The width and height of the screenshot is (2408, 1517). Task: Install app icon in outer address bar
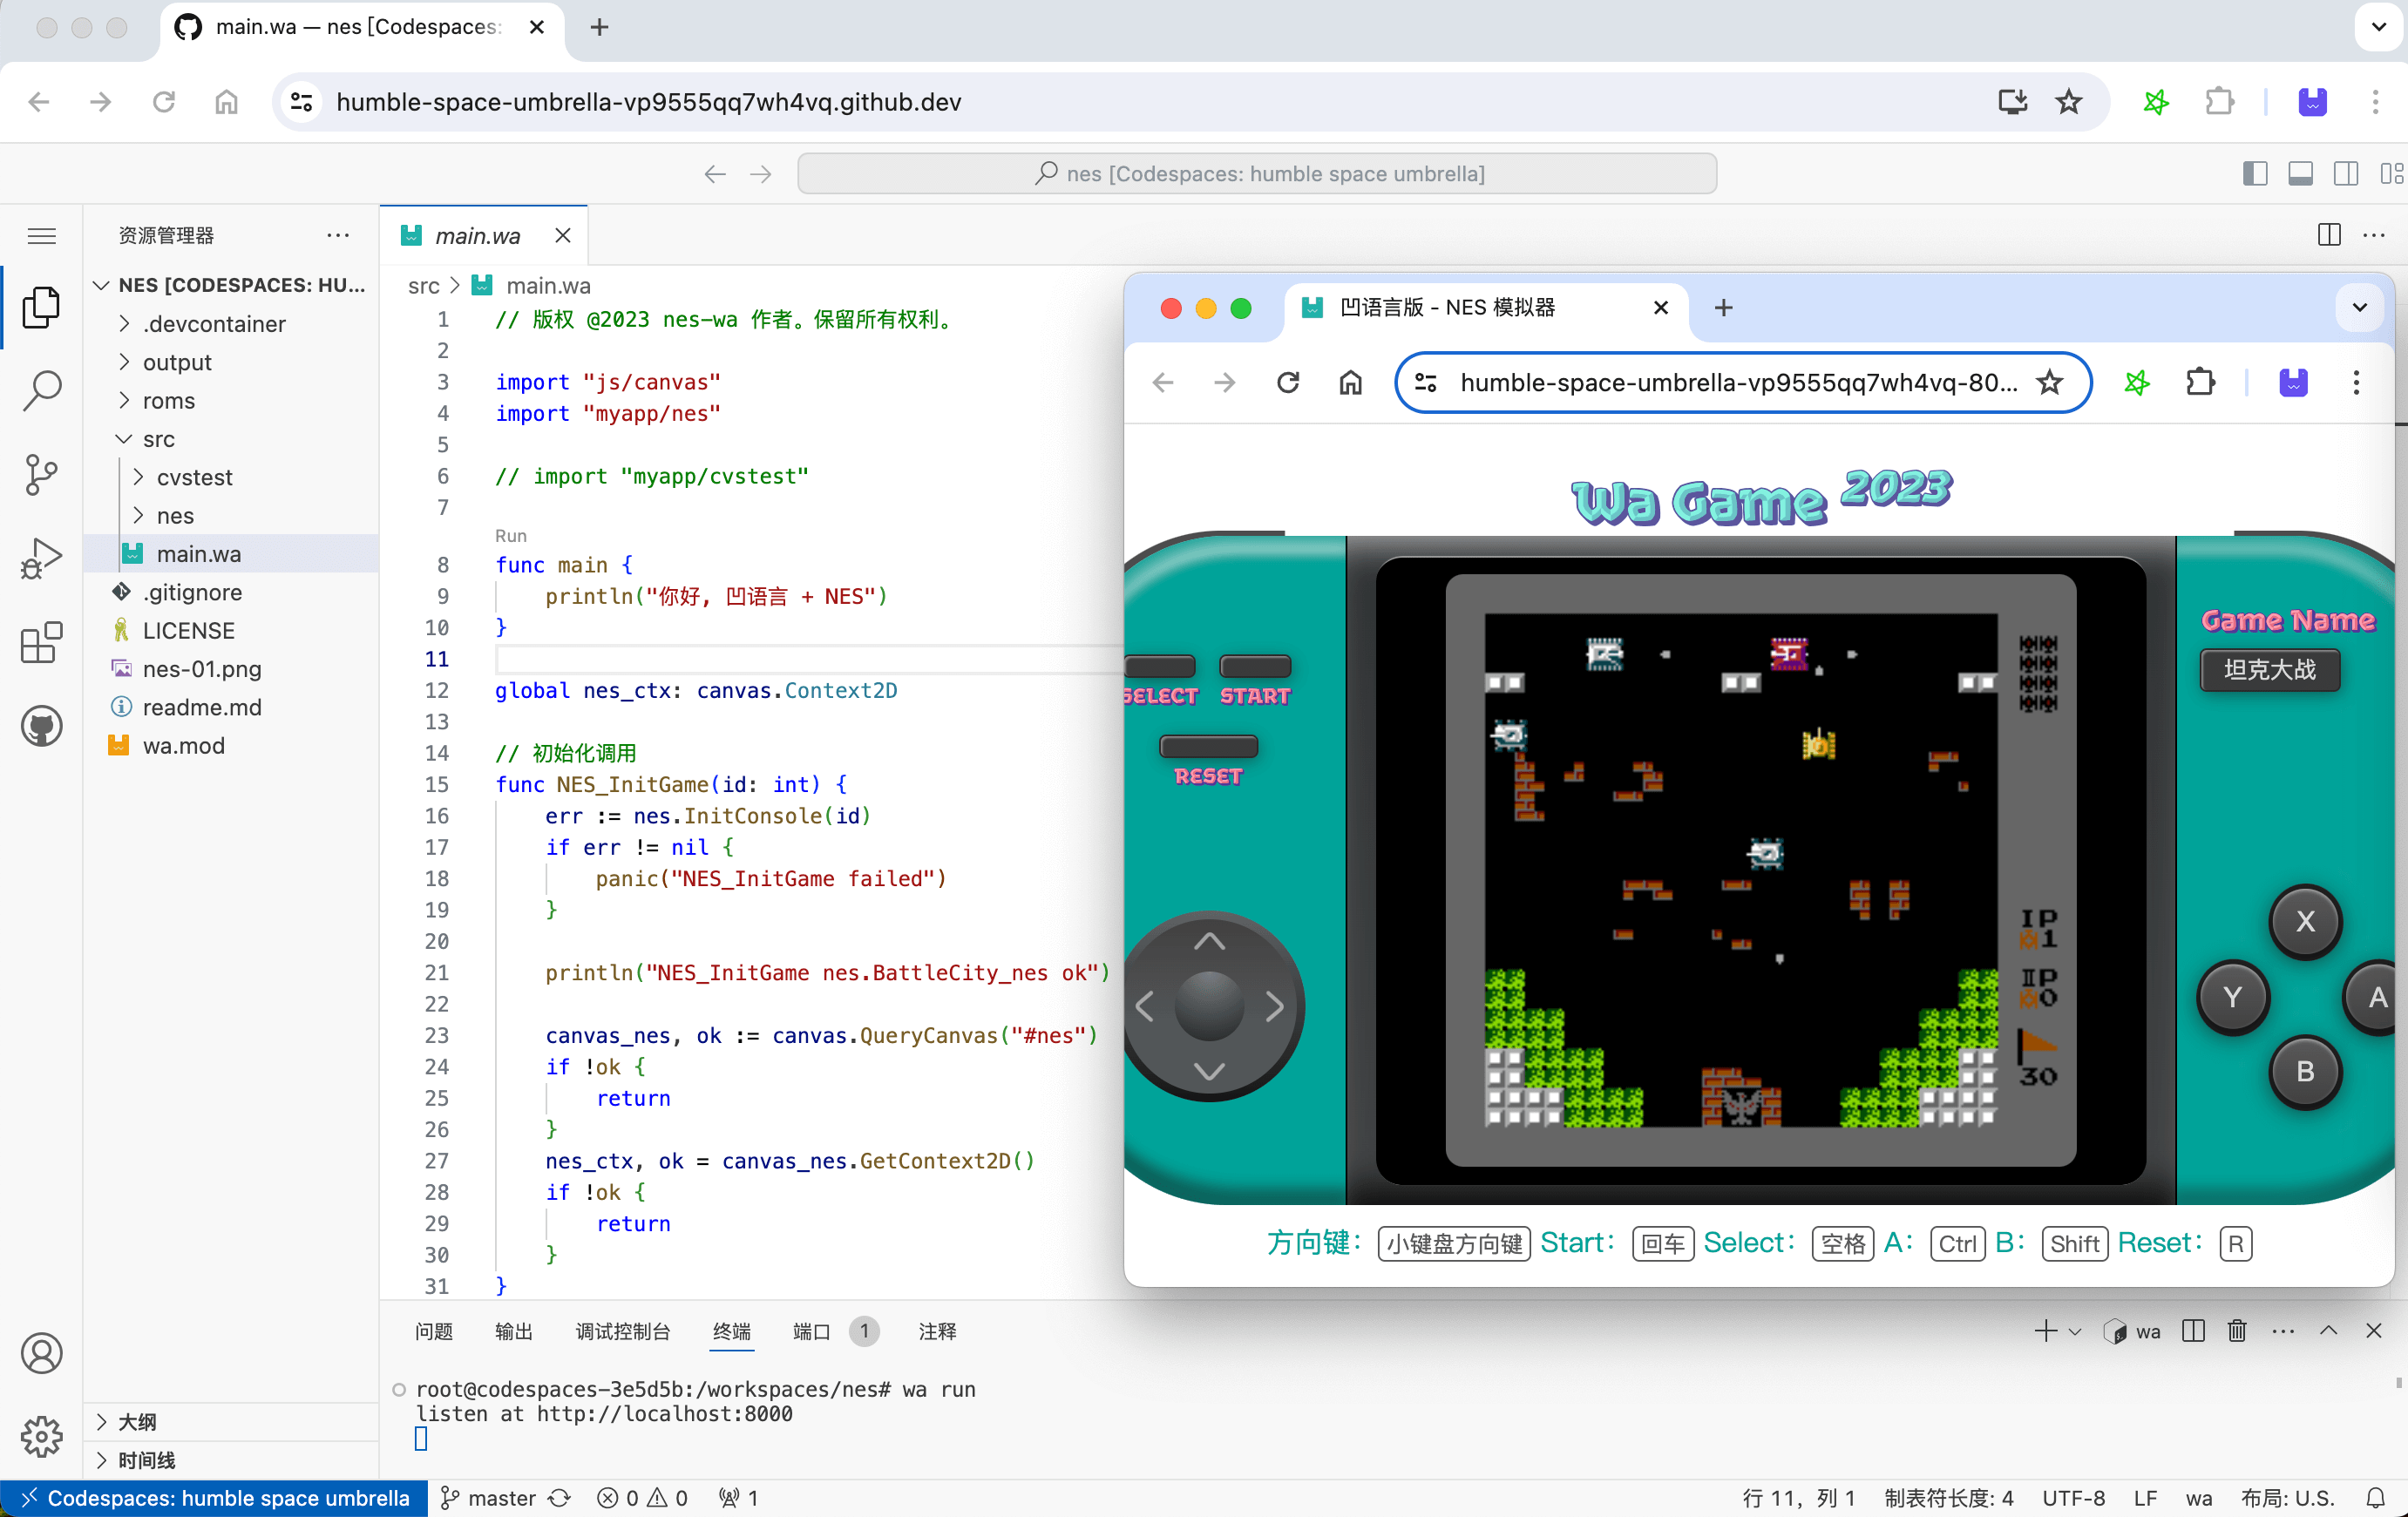tap(2012, 102)
